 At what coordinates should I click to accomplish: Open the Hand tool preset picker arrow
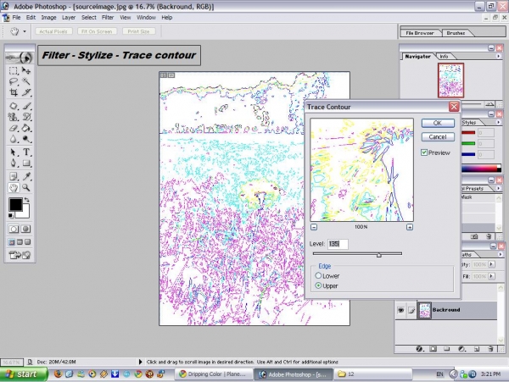[25, 31]
